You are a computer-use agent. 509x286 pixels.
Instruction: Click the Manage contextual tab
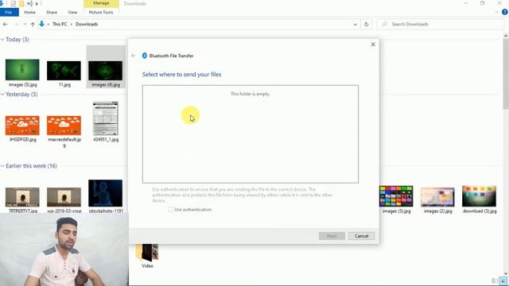101,3
